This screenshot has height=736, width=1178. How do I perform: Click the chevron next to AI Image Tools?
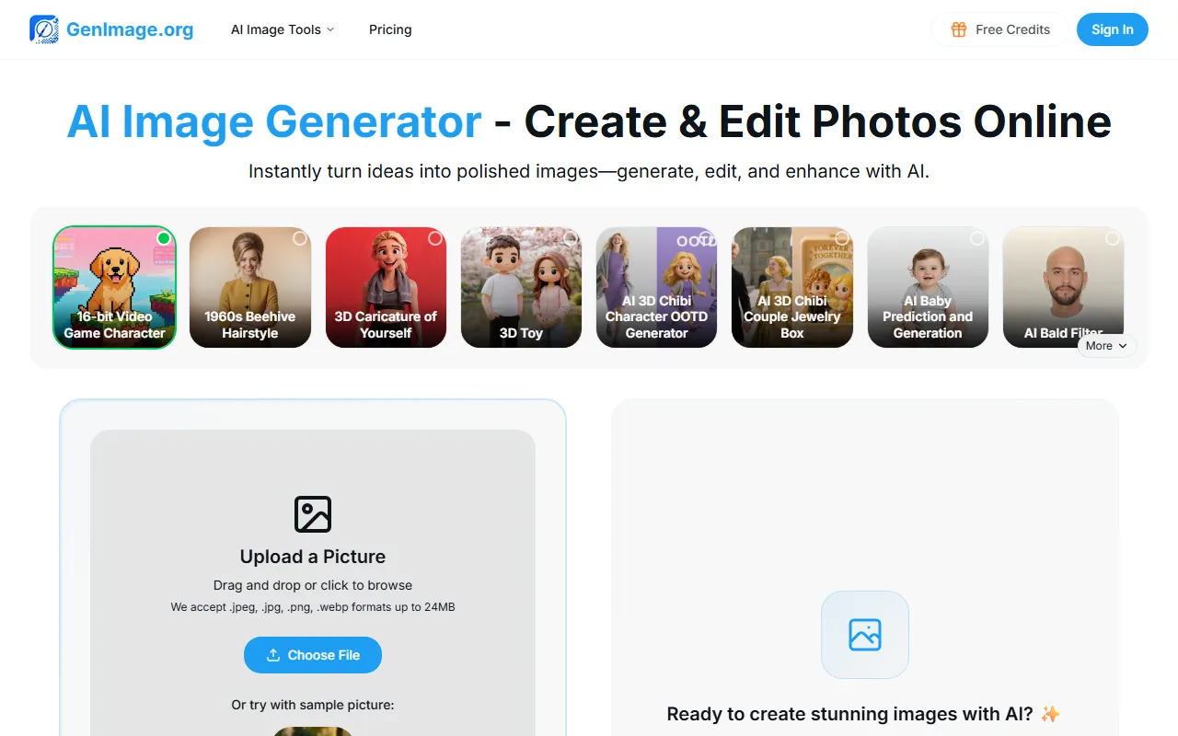point(330,29)
